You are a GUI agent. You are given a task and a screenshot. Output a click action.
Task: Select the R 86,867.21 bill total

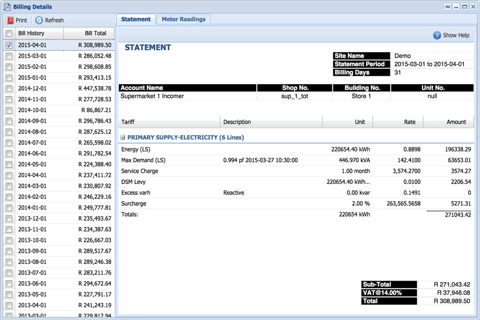pyautogui.click(x=96, y=110)
